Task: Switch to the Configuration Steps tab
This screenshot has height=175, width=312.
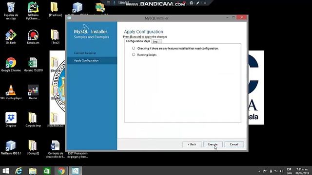Action: 137,41
